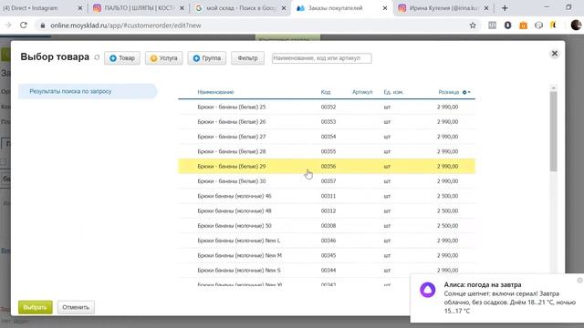The width and height of the screenshot is (584, 328).
Task: Click the Алиса purple icon in the notification
Action: point(428,290)
